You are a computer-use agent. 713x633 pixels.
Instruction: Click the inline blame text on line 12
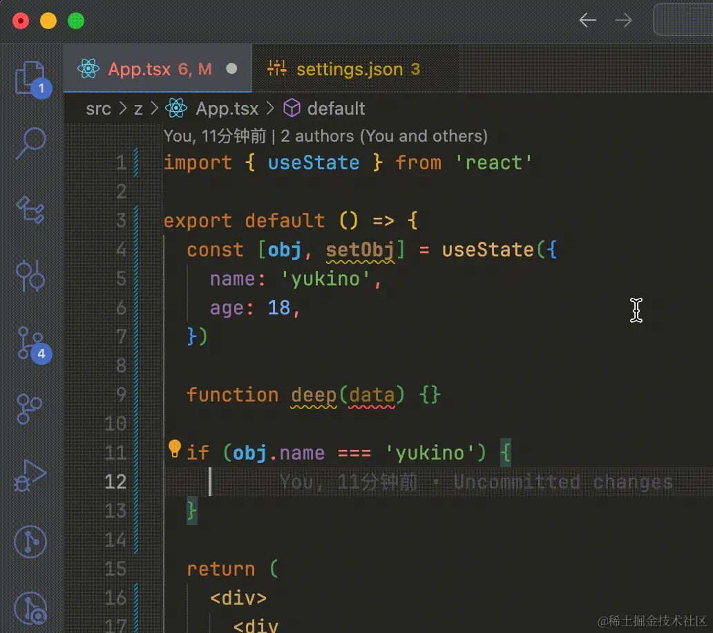(476, 482)
